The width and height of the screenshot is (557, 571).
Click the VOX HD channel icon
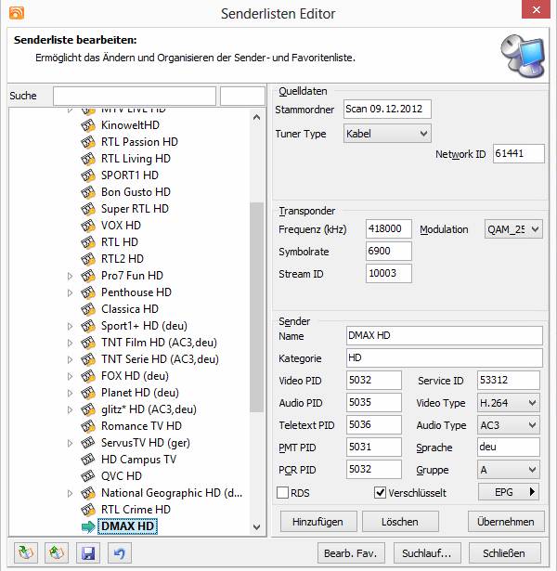[x=89, y=226]
